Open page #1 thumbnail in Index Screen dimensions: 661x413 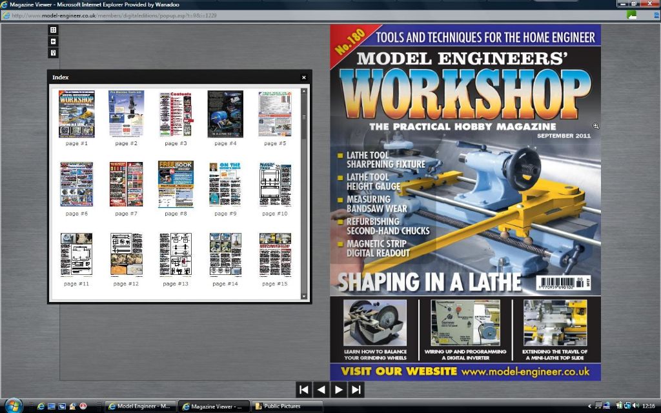tap(77, 114)
